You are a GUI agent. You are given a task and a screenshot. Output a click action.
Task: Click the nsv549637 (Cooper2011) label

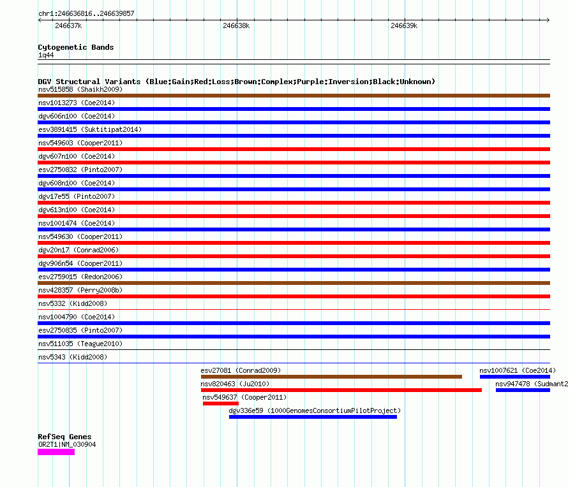tap(244, 397)
